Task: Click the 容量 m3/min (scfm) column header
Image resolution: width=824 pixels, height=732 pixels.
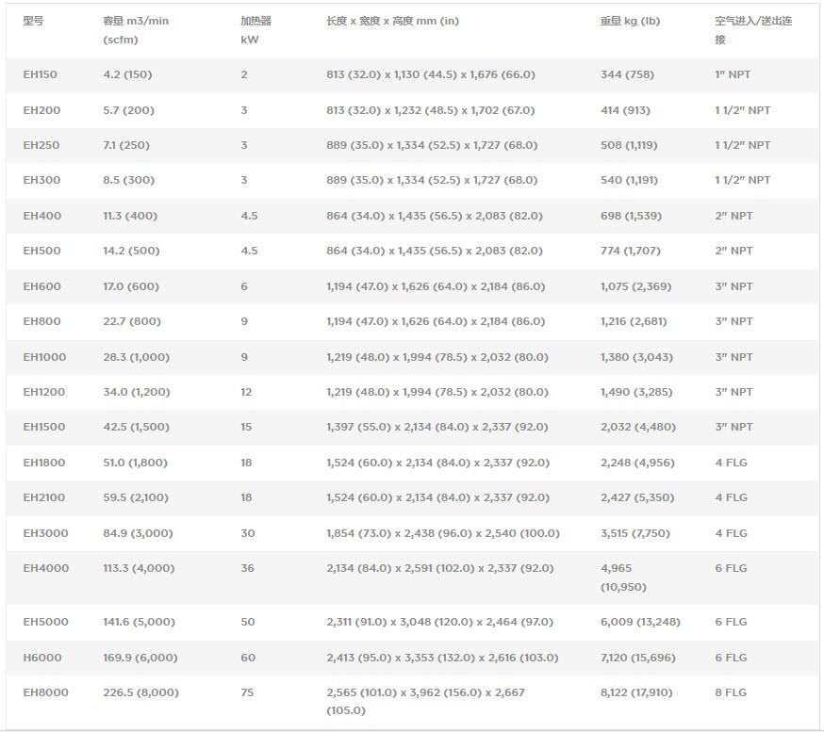Action: pyautogui.click(x=136, y=30)
